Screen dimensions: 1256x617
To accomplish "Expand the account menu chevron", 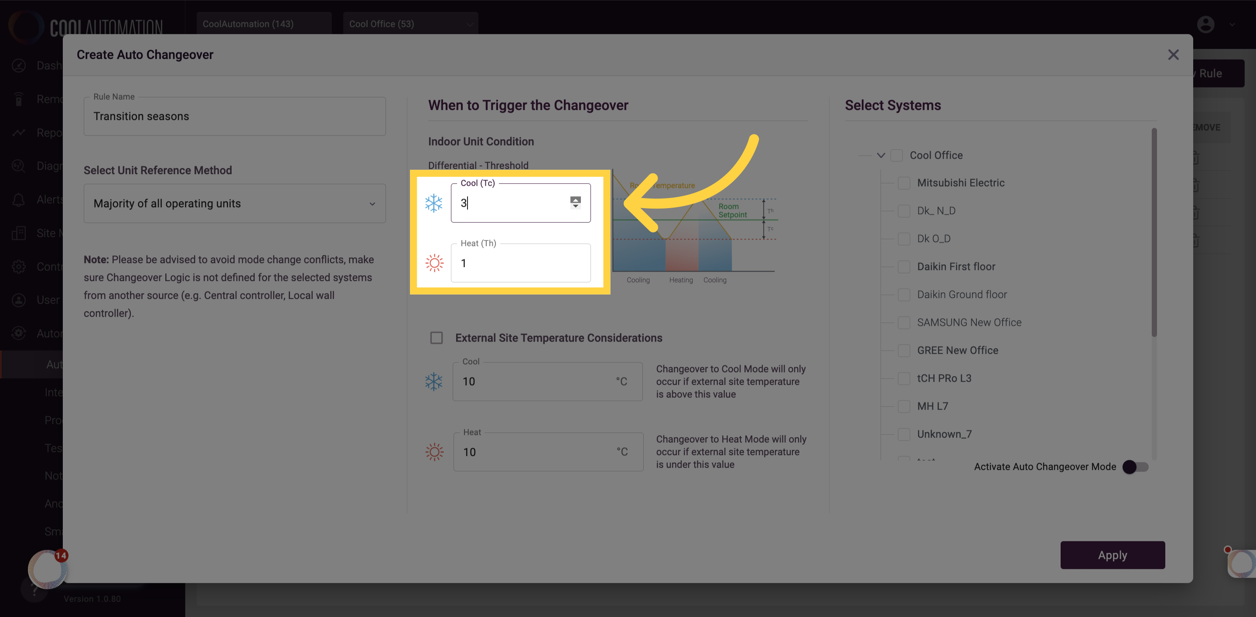I will (1232, 24).
